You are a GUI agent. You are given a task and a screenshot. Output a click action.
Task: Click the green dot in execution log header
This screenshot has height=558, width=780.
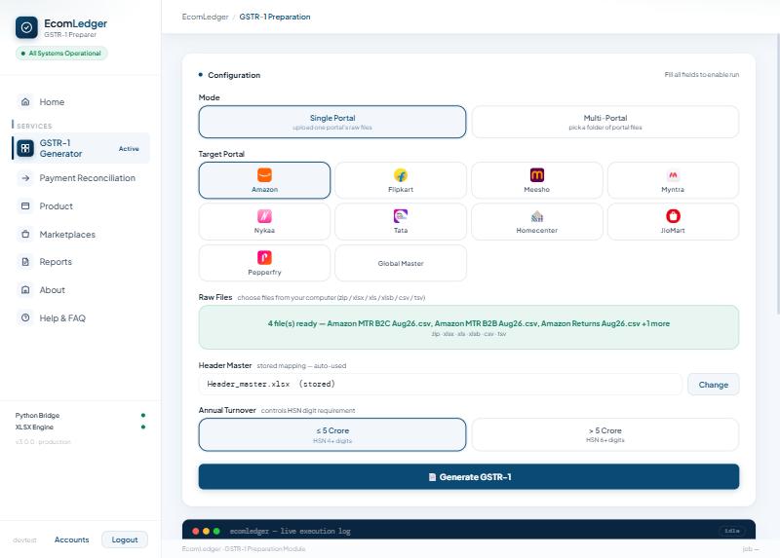point(216,531)
